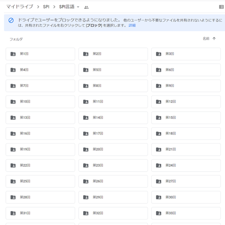Image resolution: width=225 pixels, height=225 pixels.
Task: Open folder 第26回
Action: (x=113, y=181)
